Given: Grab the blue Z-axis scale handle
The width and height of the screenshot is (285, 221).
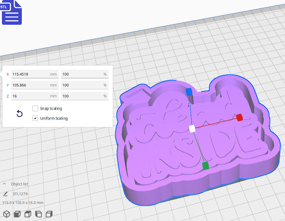Looking at the screenshot, I should 189,91.
